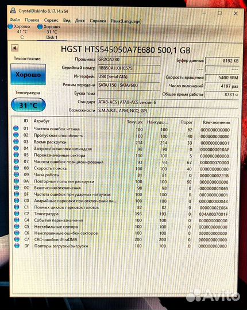The image size is (247, 310).
Task: Click the Хорошо health status button
Action: point(28,74)
